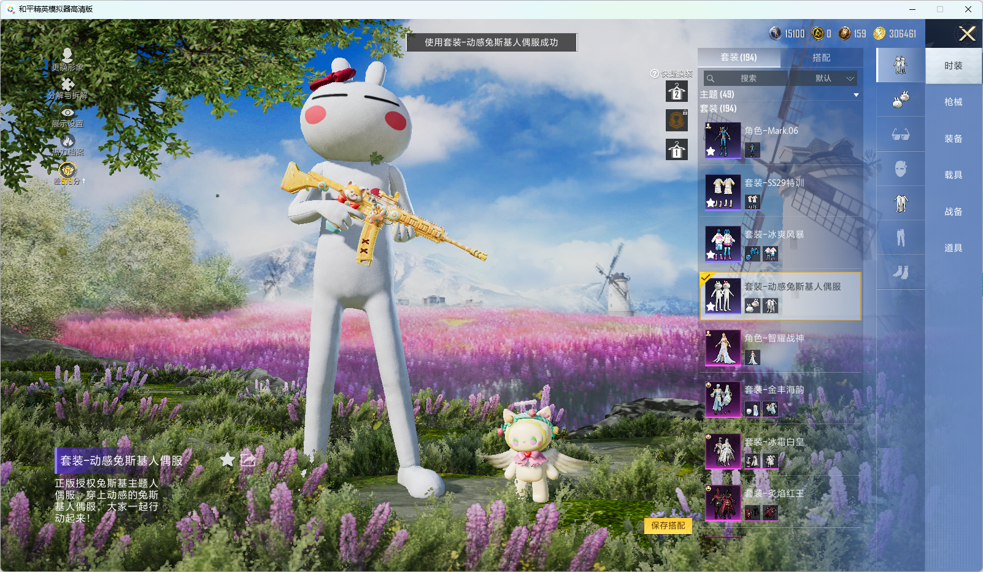Viewport: 983px width, 572px height.
Task: Click the 套装 (194) section header
Action: coord(719,109)
